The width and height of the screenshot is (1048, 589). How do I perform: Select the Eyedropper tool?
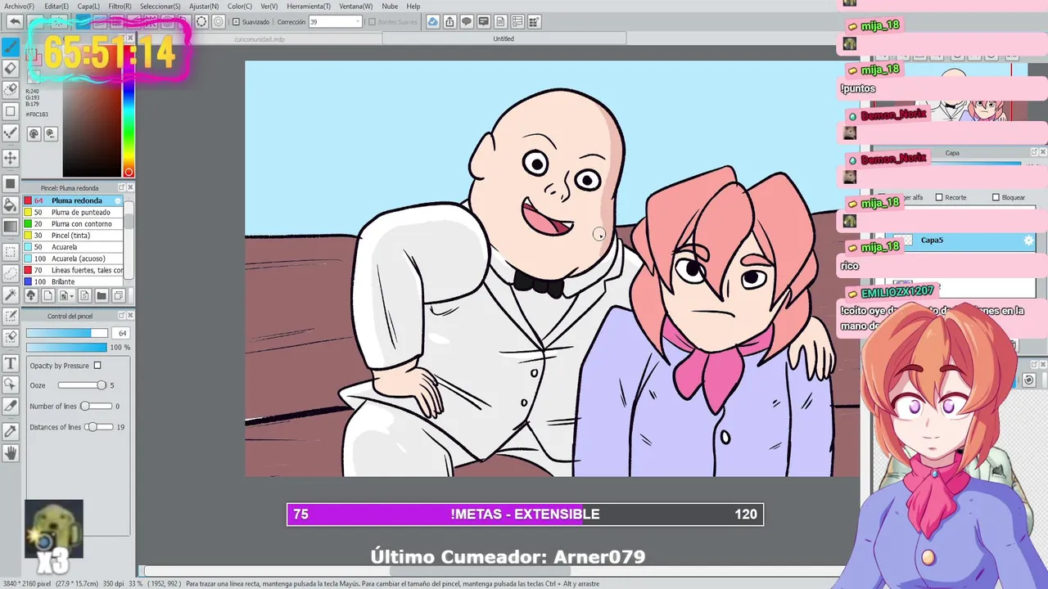pyautogui.click(x=11, y=431)
